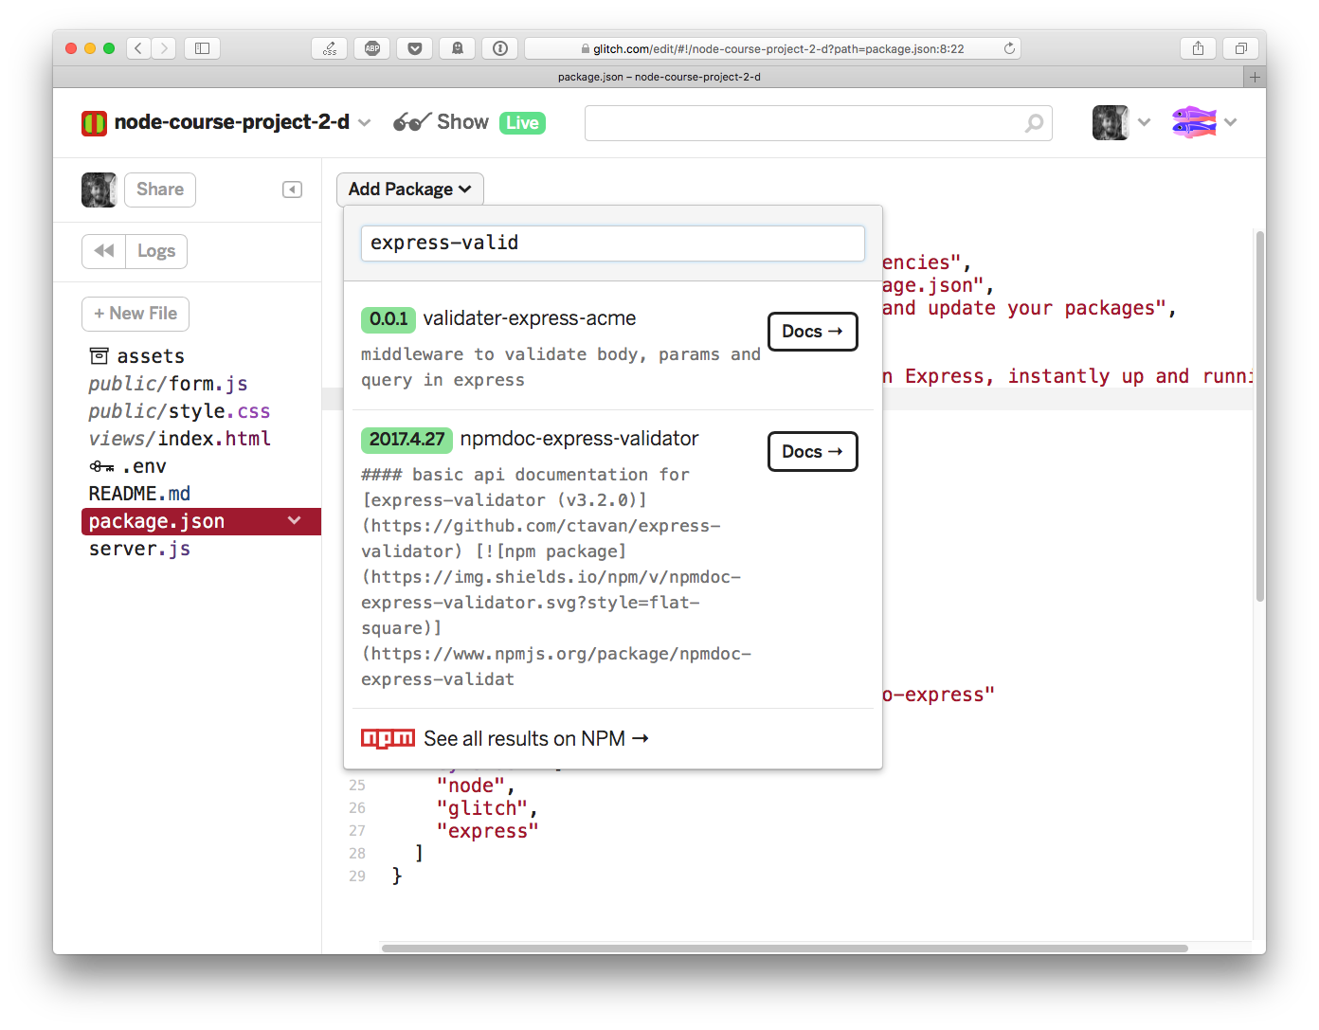1319x1030 pixels.
Task: Click Show with the sunglasses icon
Action: click(442, 122)
